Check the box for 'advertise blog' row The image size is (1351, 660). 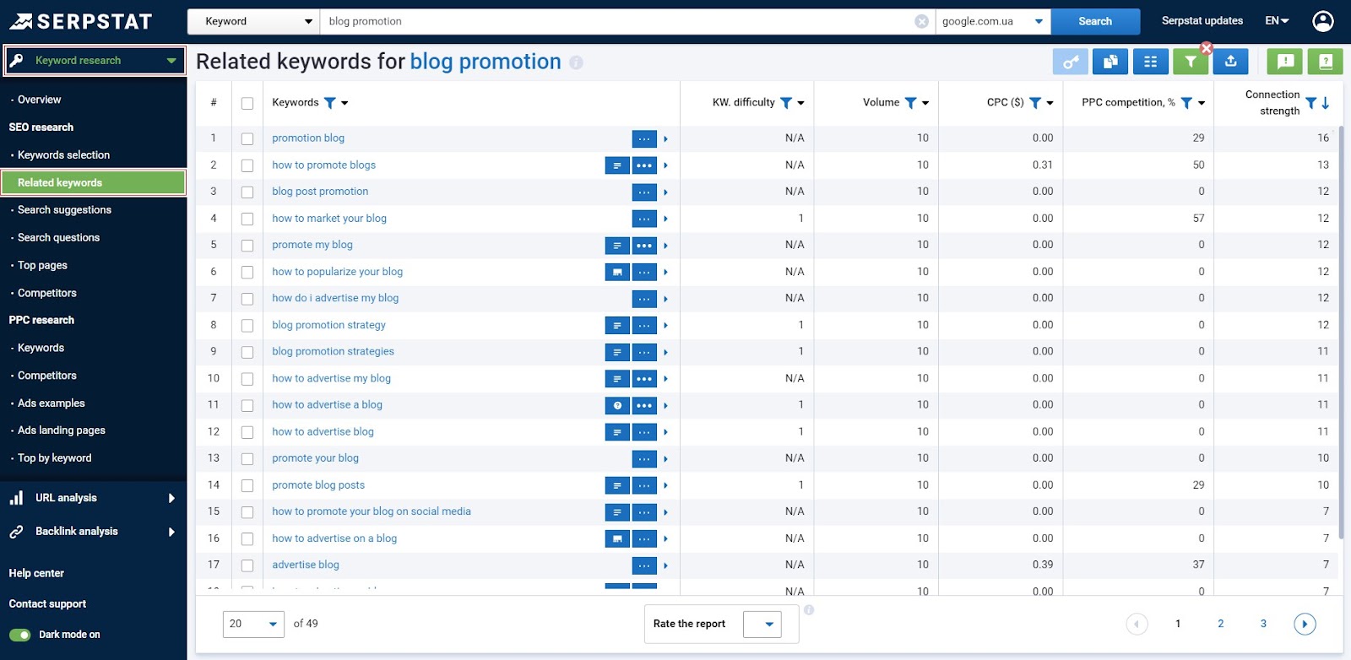pyautogui.click(x=247, y=565)
